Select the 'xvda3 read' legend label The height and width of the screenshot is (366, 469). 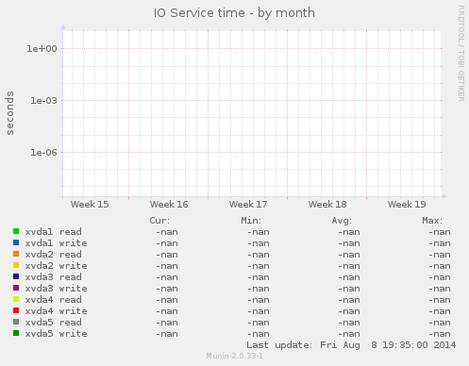click(x=54, y=277)
